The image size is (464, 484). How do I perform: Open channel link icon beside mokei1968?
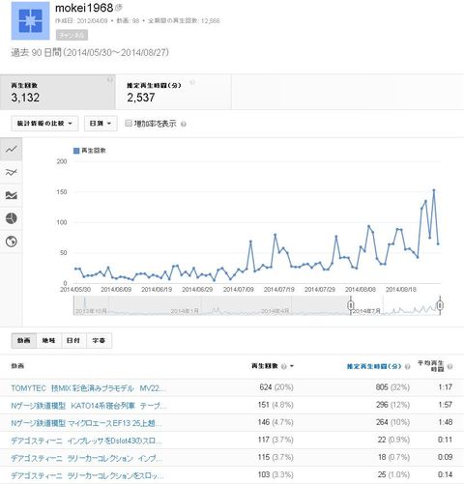pyautogui.click(x=119, y=7)
